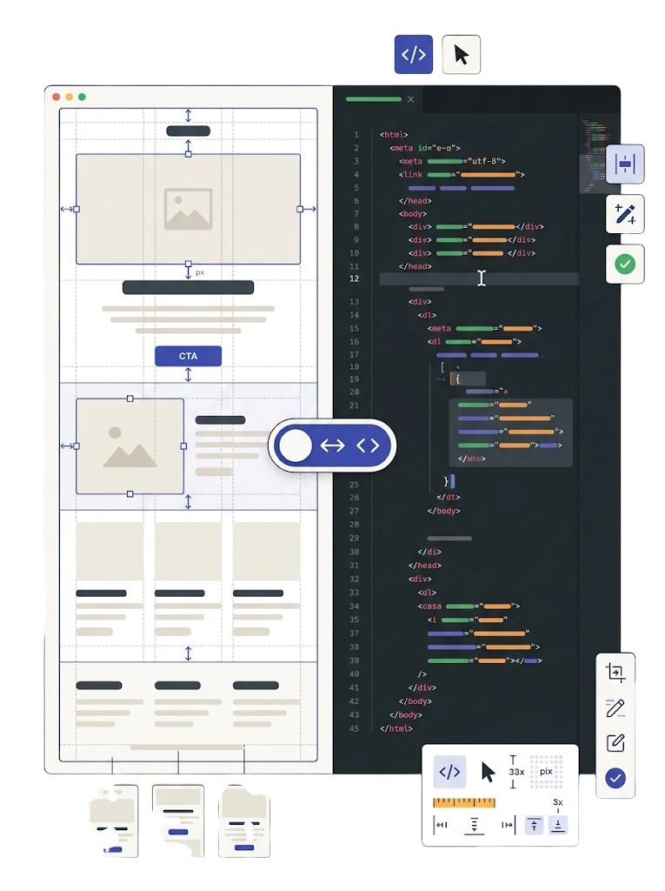Click the right resize handle of hero image

coord(300,209)
